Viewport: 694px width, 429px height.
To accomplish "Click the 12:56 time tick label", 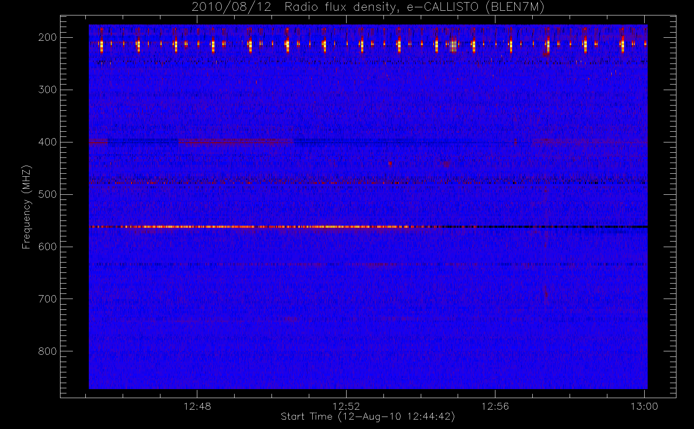I will pyautogui.click(x=495, y=406).
